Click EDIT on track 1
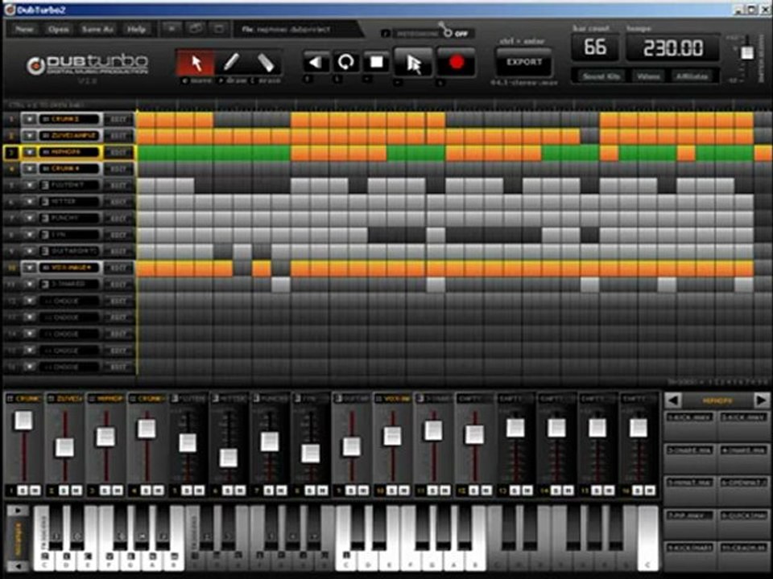 click(118, 120)
